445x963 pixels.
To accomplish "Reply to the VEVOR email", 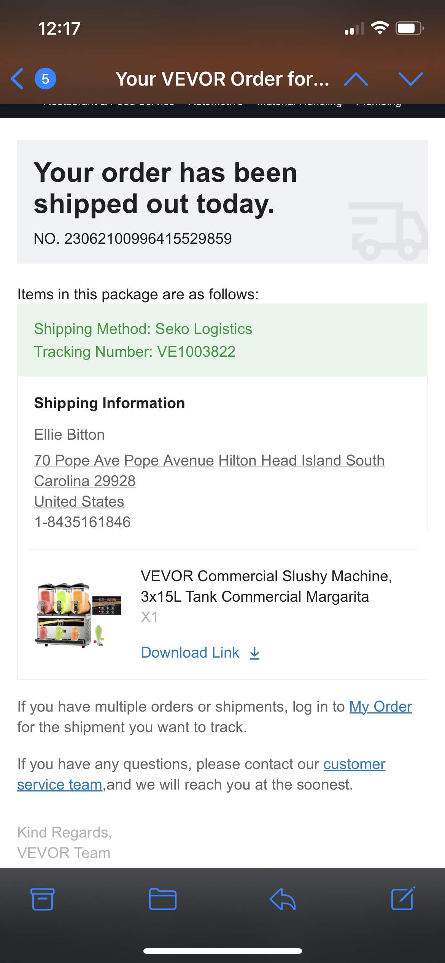I will click(283, 899).
